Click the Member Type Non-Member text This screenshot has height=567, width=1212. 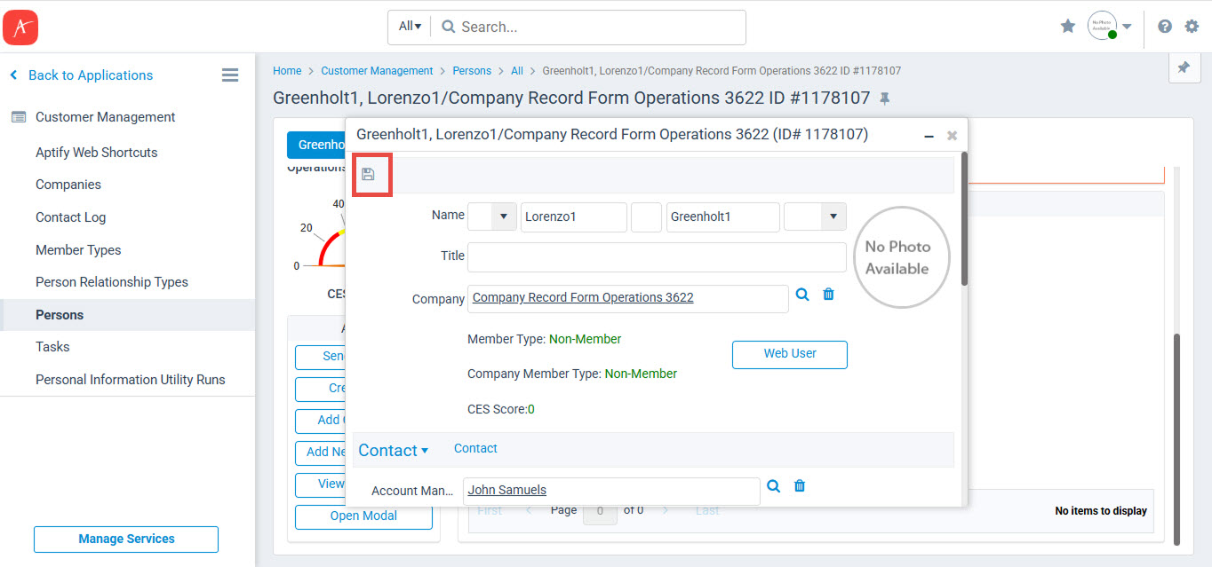[545, 339]
